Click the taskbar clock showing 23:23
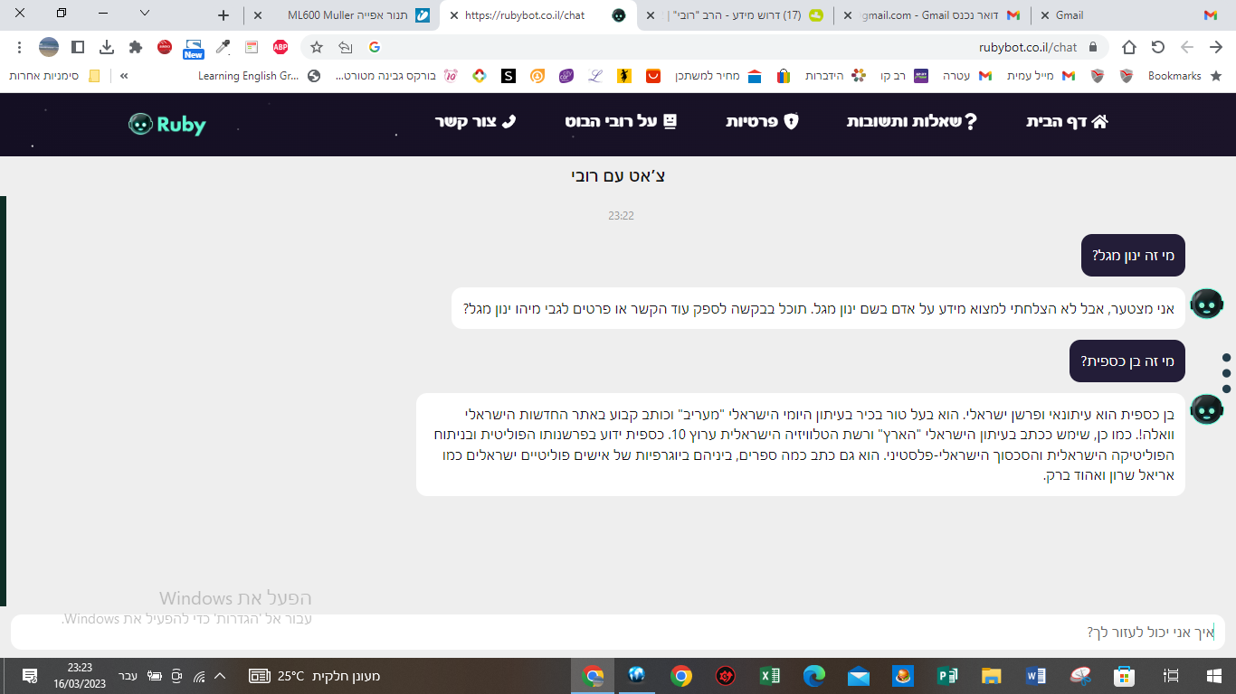The height and width of the screenshot is (694, 1236). pyautogui.click(x=80, y=676)
